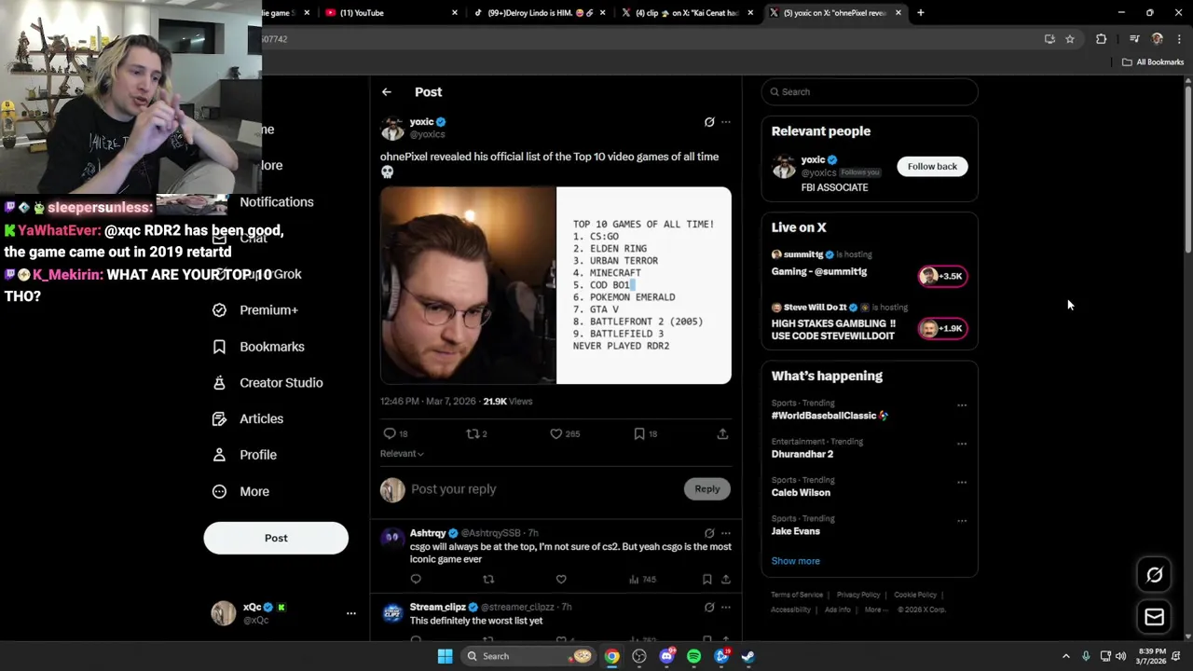Screen dimensions: 1193x671
Task: Like Ashtray's reply
Action: pyautogui.click(x=561, y=580)
